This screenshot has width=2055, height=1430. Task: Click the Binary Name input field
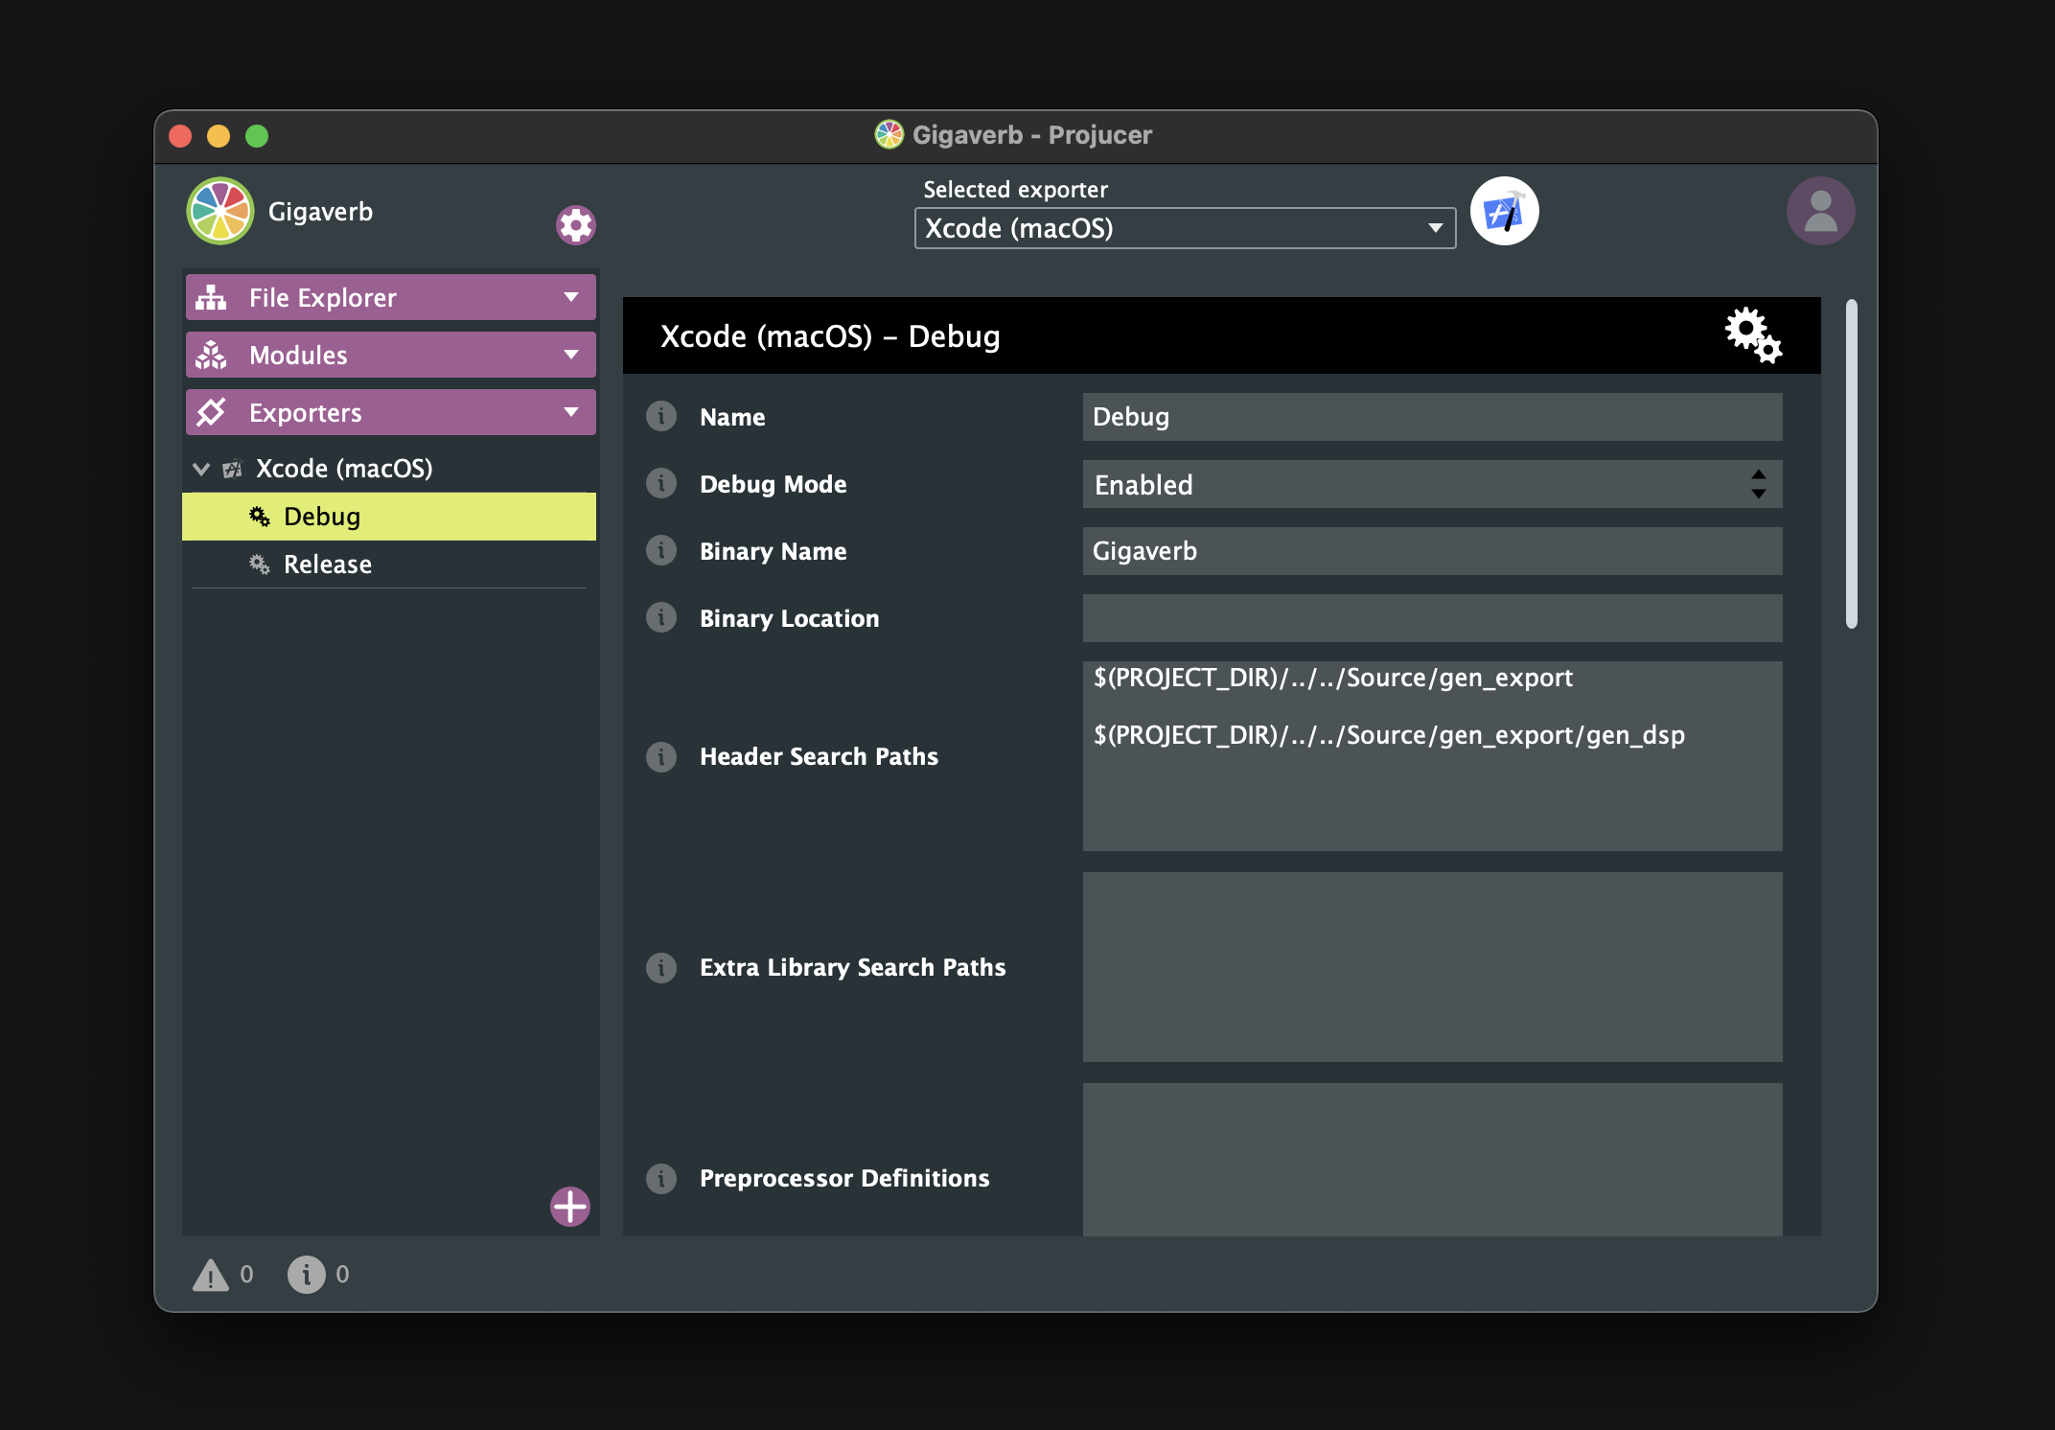(1429, 549)
